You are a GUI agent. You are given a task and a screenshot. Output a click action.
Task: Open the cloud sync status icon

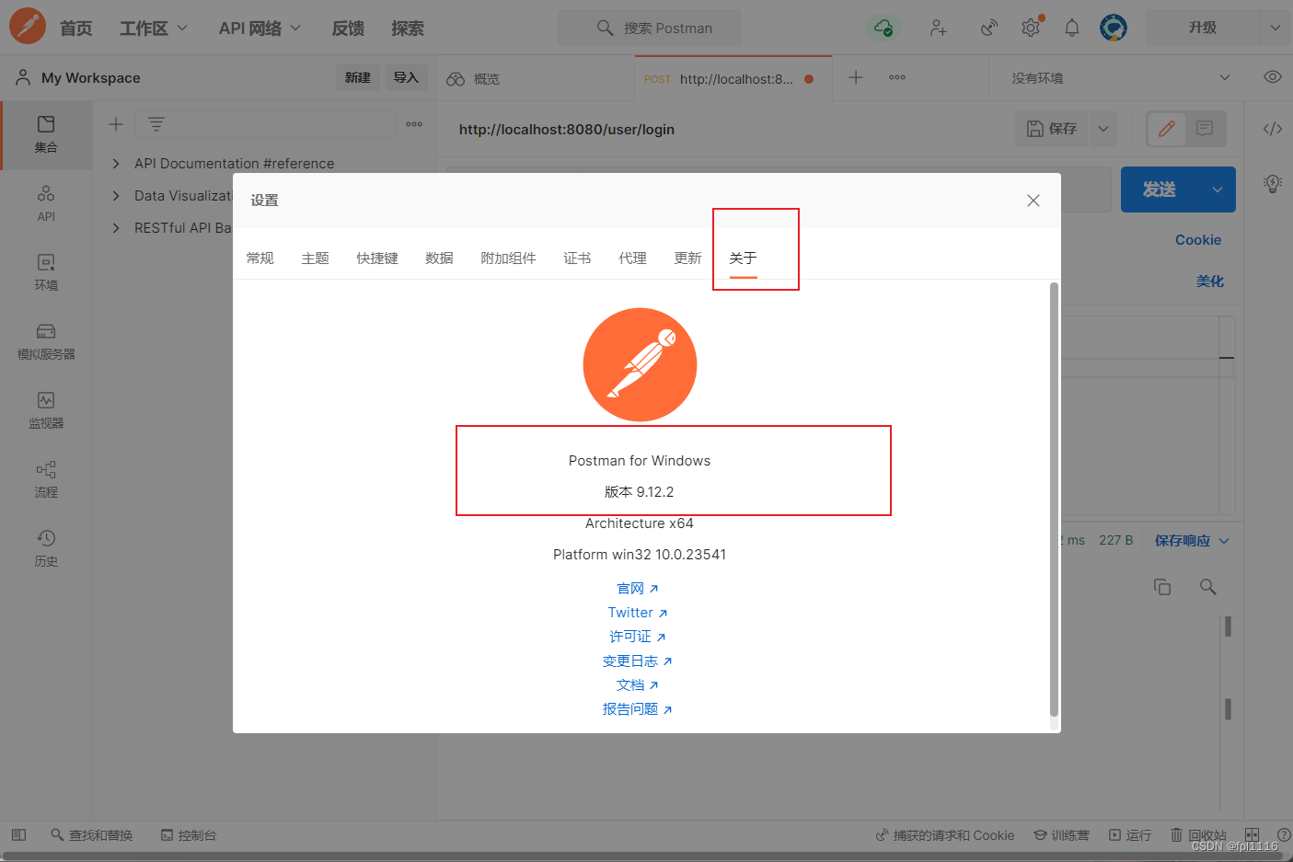883,28
